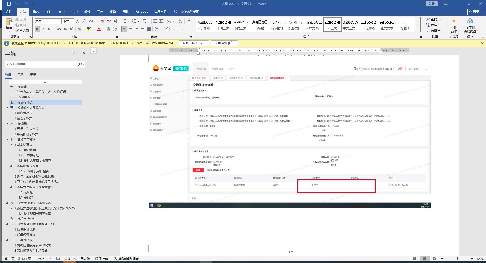Viewport: 486px width, 263px height.
Task: Open the font name dropdown (宋体)
Action: pos(60,21)
